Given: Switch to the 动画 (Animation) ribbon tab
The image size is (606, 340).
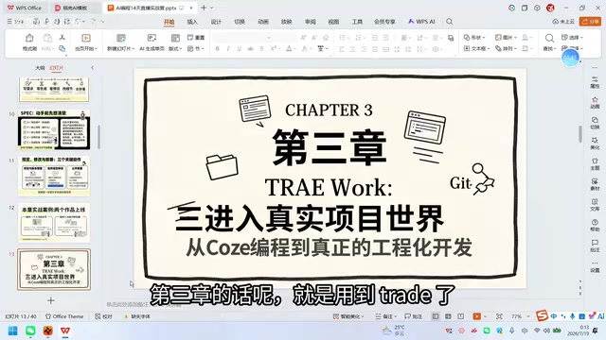Looking at the screenshot, I should click(x=263, y=22).
